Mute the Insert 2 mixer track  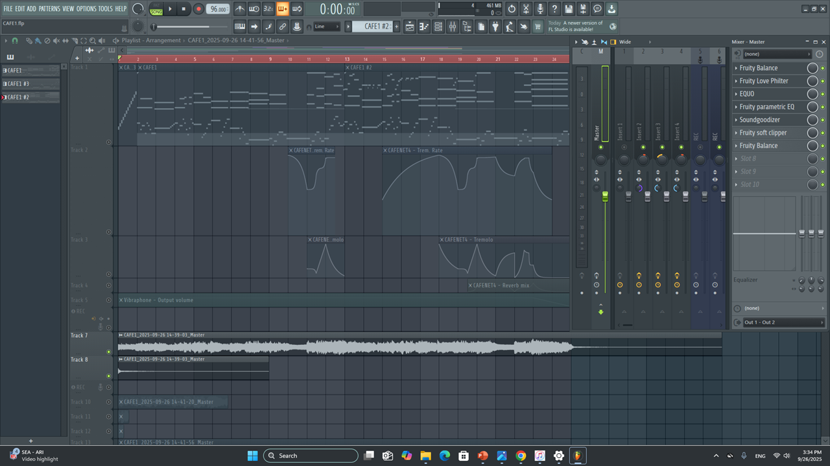(643, 147)
